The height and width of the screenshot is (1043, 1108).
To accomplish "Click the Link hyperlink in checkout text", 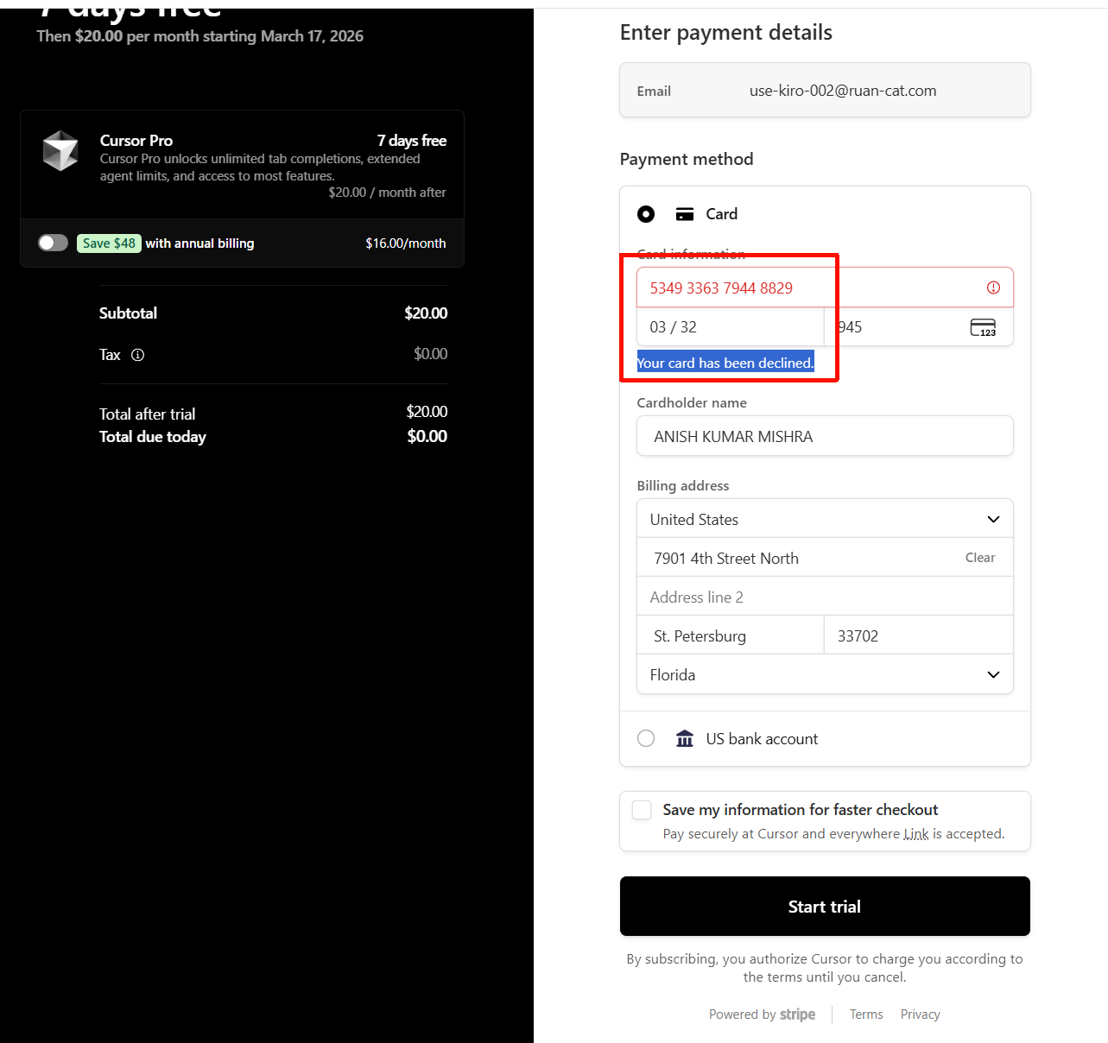I will pyautogui.click(x=915, y=834).
